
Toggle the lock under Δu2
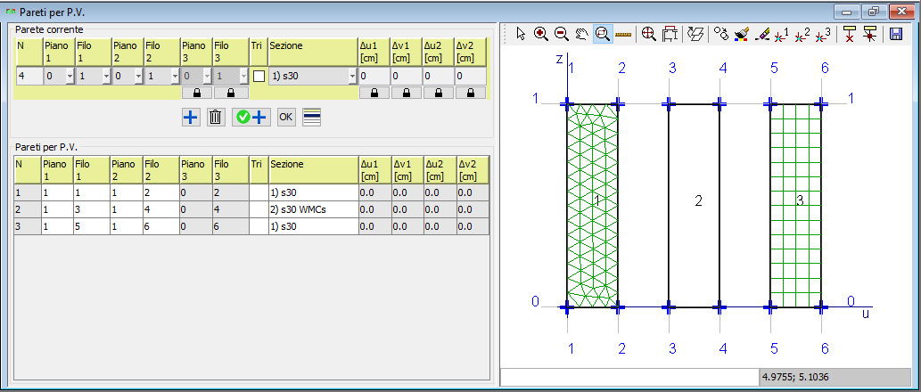(439, 93)
